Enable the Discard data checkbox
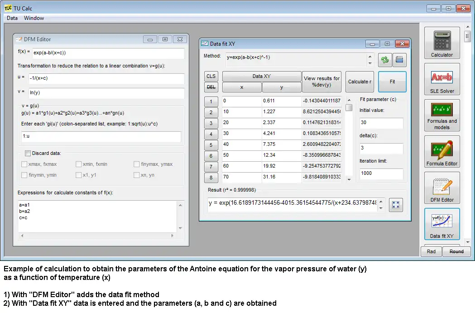 (x=28, y=153)
